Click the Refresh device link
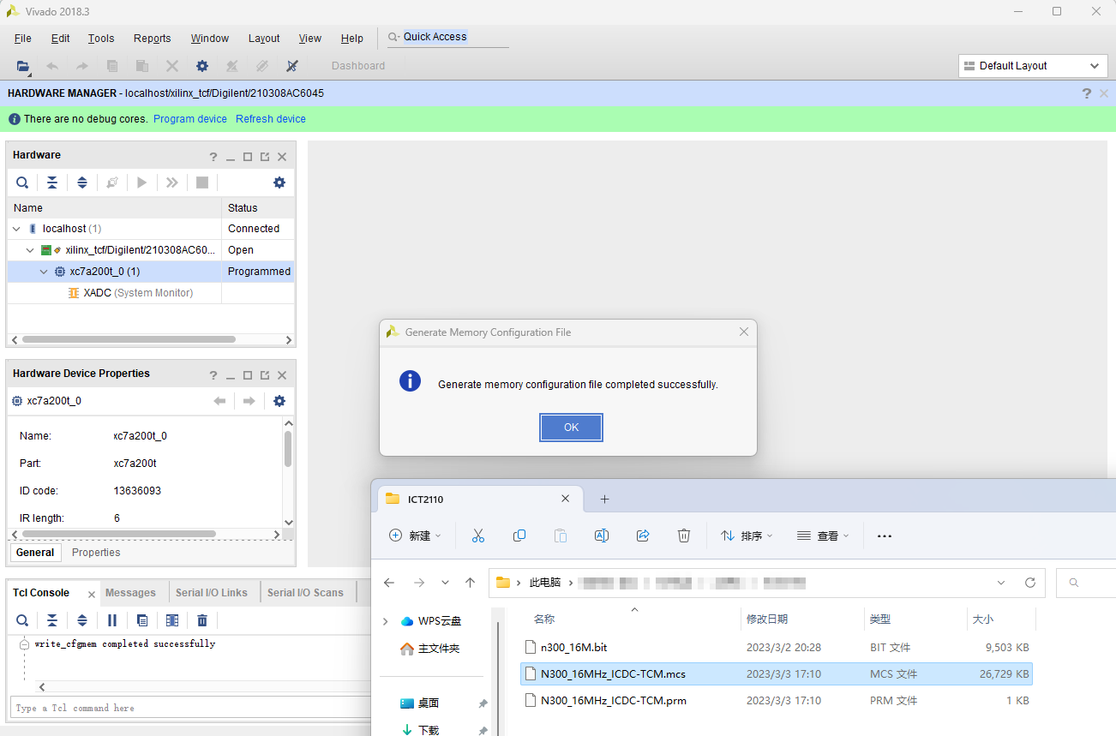This screenshot has width=1116, height=736. pyautogui.click(x=271, y=119)
